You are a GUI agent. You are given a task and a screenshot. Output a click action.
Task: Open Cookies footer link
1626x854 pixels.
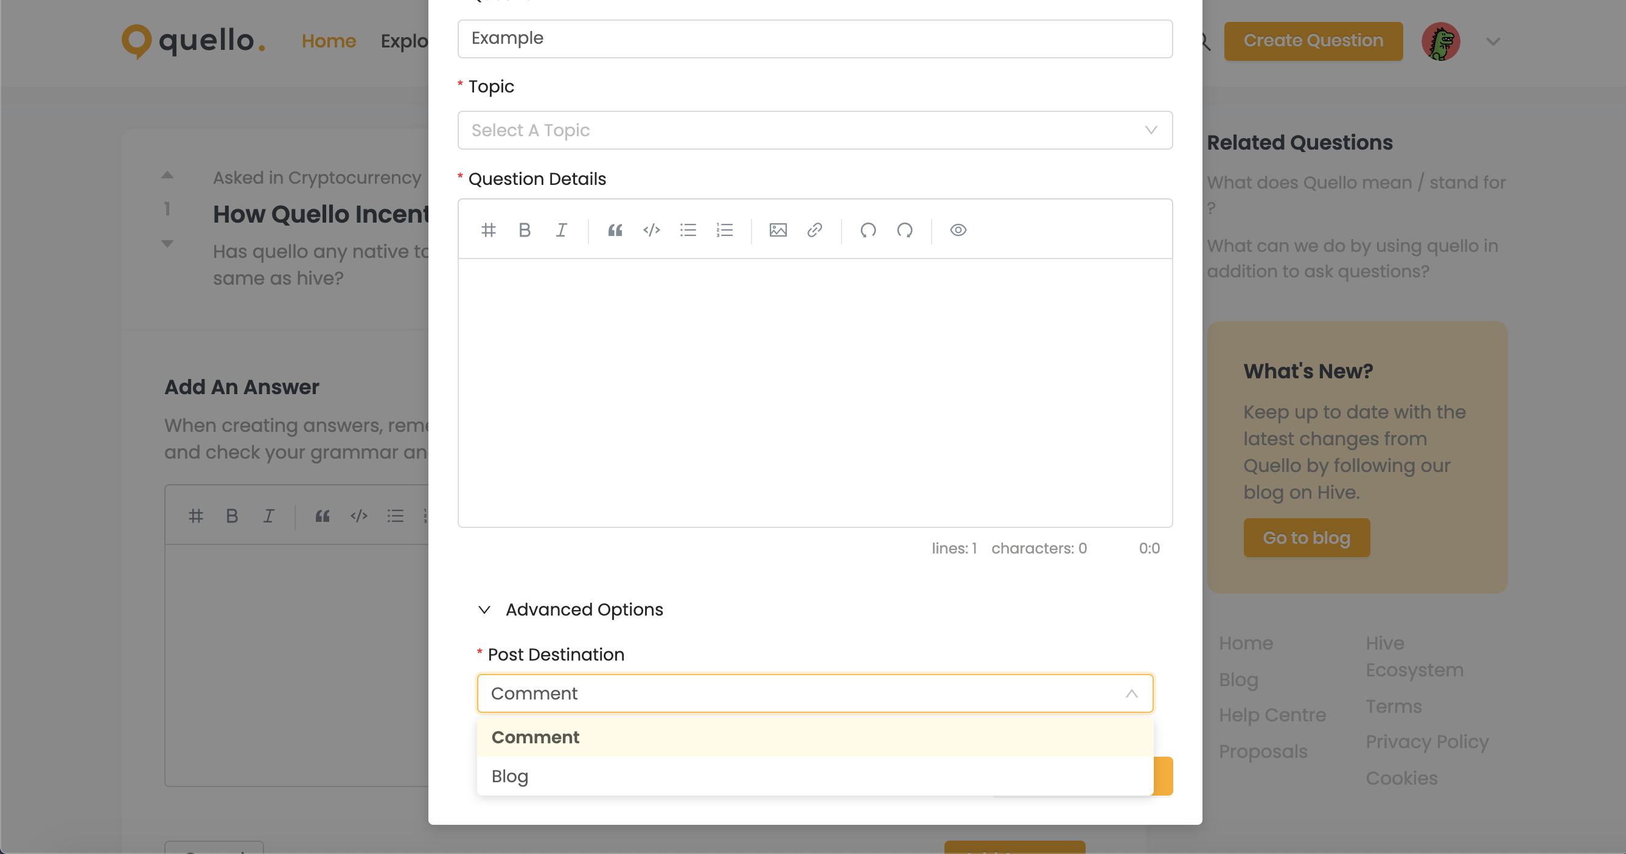click(x=1401, y=778)
